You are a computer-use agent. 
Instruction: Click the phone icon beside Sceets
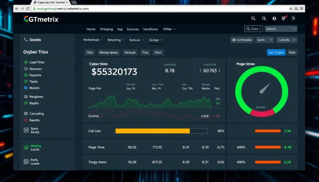click(26, 40)
